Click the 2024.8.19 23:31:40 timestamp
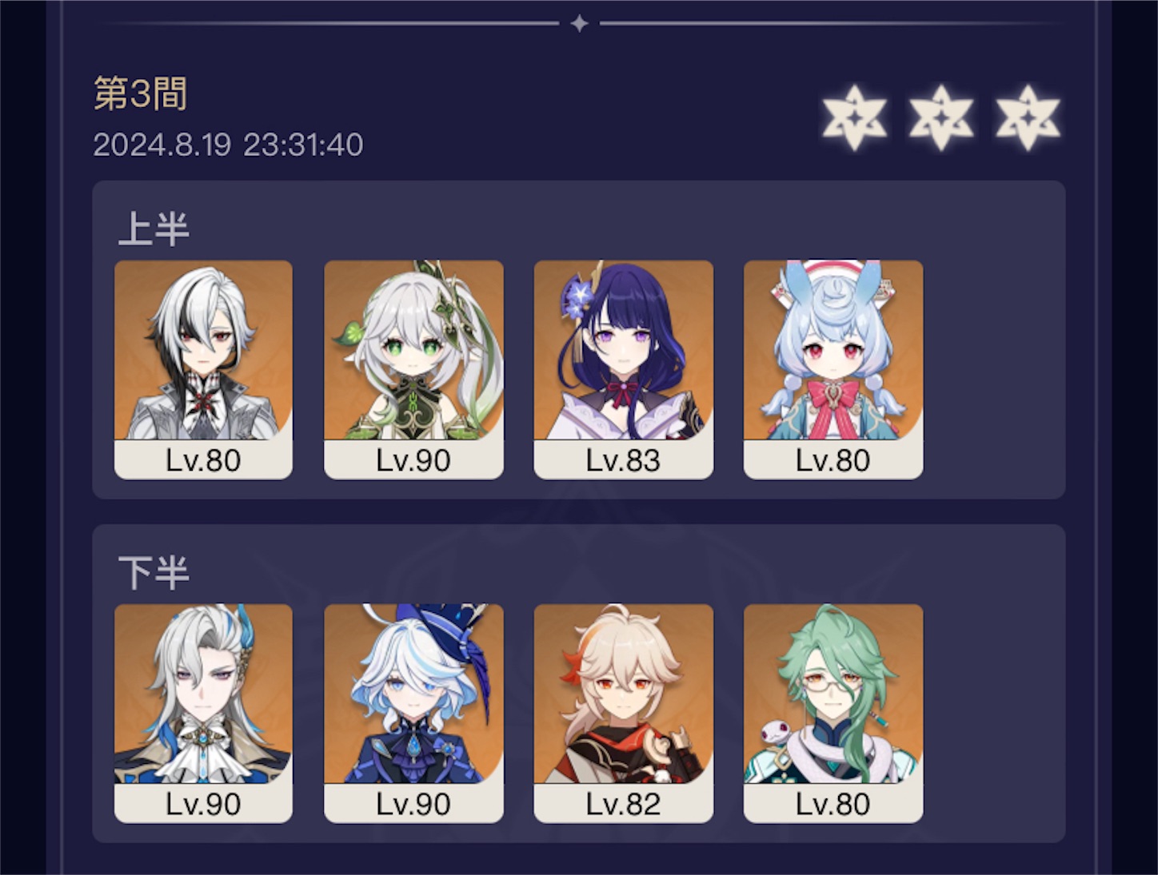Viewport: 1158px width, 875px height. tap(228, 145)
